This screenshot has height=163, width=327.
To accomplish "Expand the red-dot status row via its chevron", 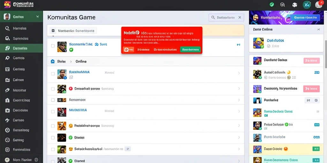I will click(x=239, y=89).
